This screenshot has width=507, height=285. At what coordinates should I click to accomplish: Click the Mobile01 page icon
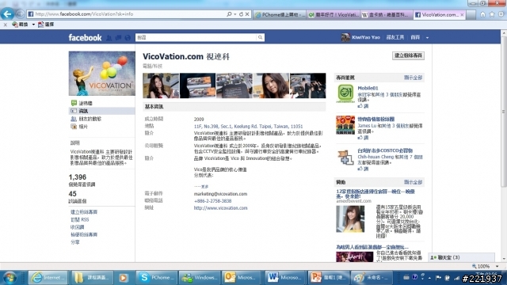(345, 93)
